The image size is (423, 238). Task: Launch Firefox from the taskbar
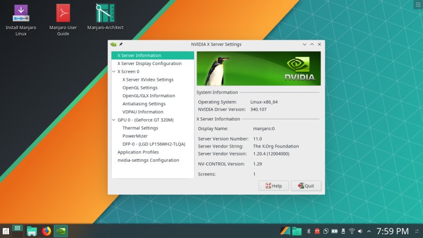tap(47, 231)
